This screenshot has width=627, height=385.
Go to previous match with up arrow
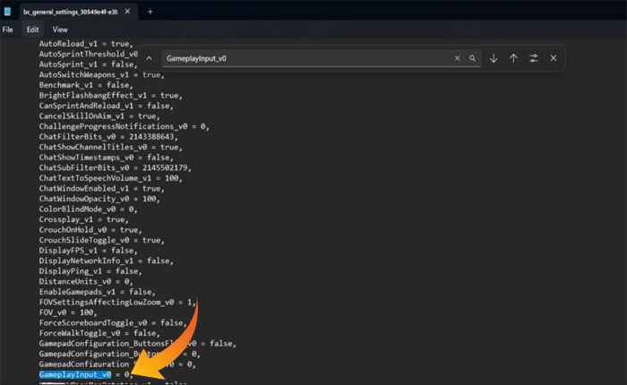(x=513, y=58)
